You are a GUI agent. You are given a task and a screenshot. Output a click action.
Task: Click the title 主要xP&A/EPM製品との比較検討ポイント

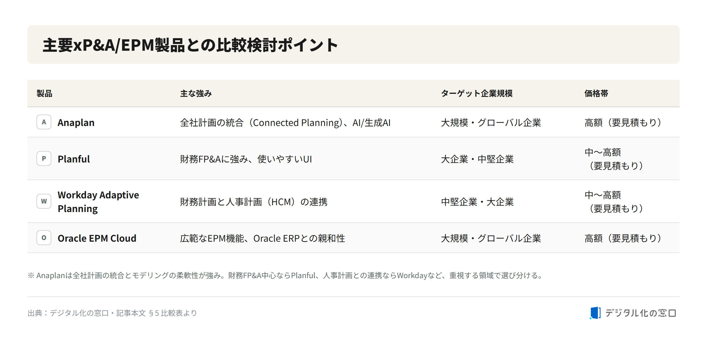(190, 45)
